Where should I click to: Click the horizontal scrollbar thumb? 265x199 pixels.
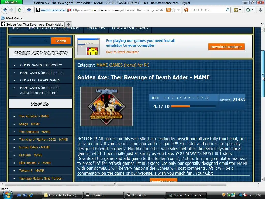[115, 184]
